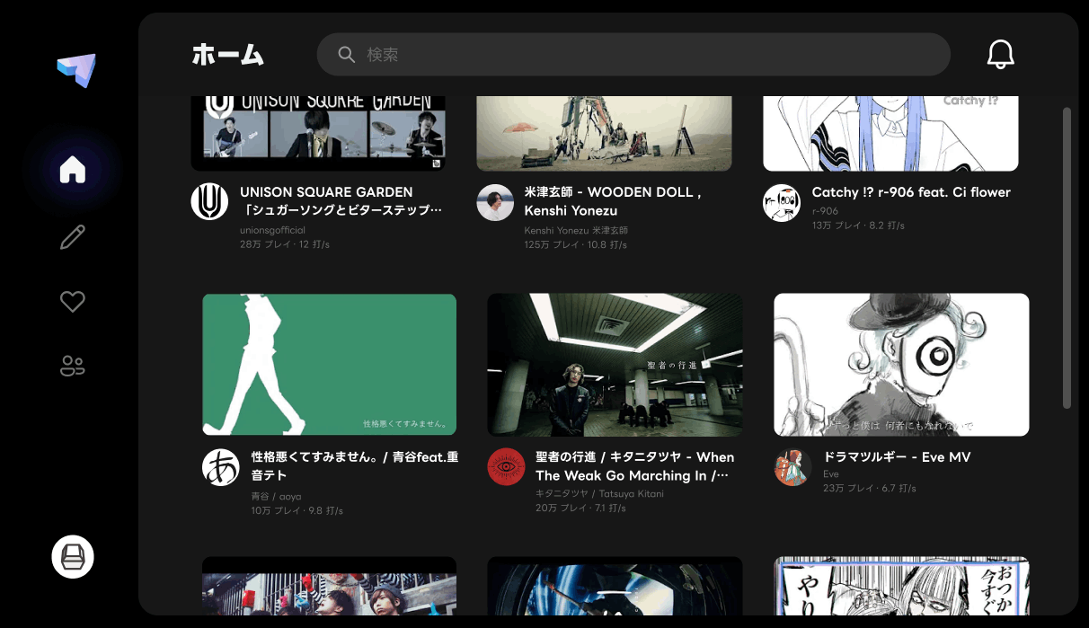Open WOODEN DOLL video thumbnail
This screenshot has width=1089, height=628.
pos(604,133)
